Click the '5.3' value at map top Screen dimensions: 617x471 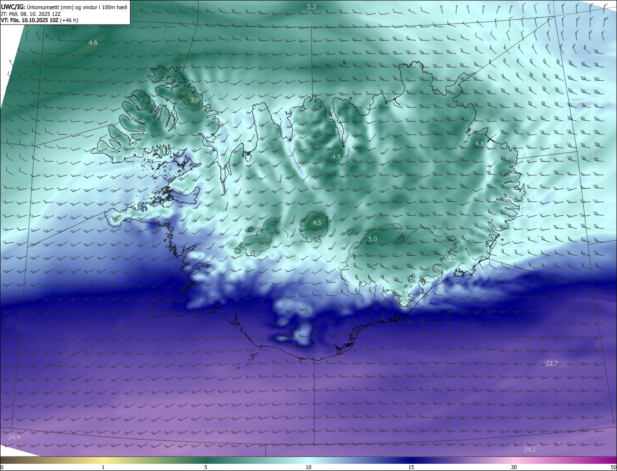pos(311,6)
